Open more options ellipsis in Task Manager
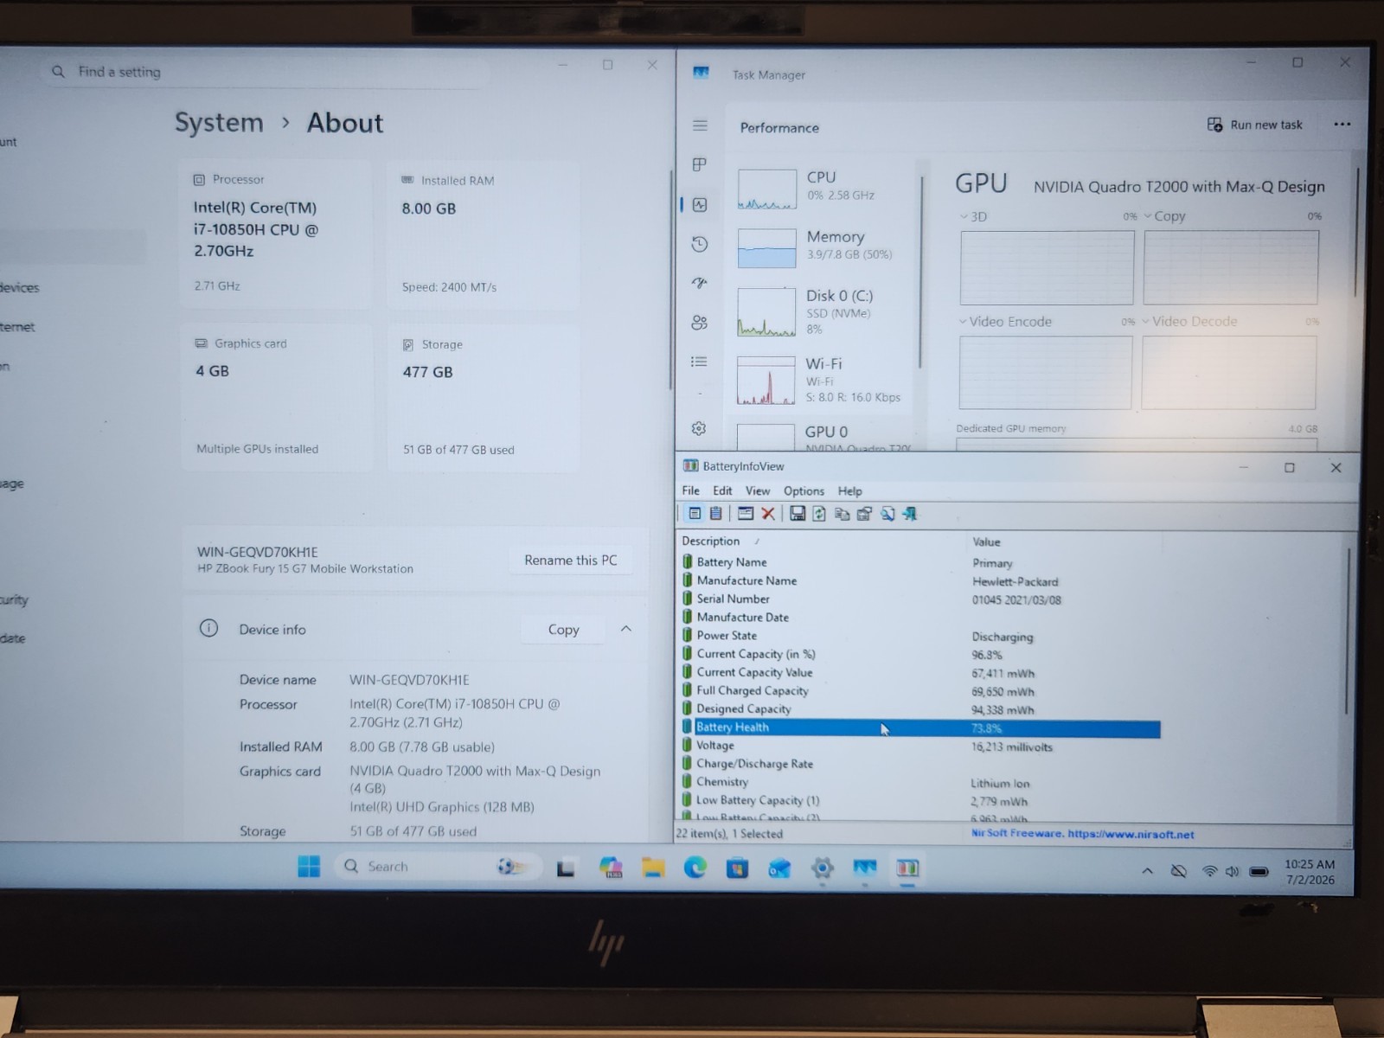This screenshot has width=1384, height=1038. tap(1342, 124)
